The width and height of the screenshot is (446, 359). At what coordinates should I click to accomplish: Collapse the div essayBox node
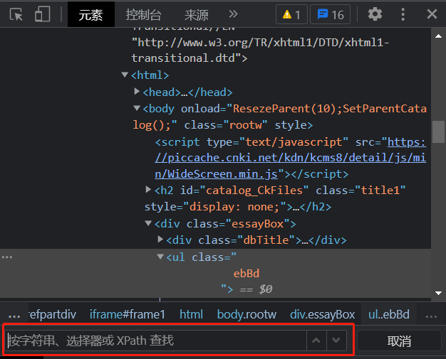(x=148, y=223)
